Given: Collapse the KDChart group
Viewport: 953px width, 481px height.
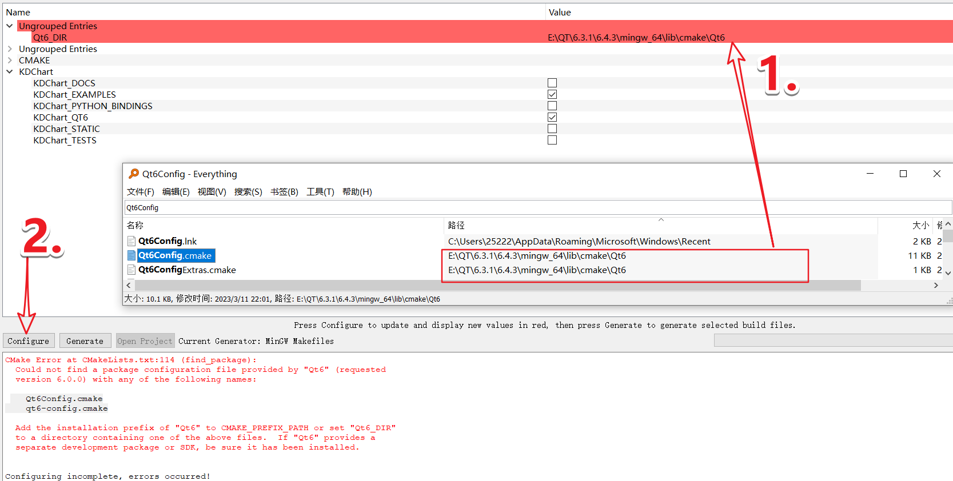Looking at the screenshot, I should point(10,71).
